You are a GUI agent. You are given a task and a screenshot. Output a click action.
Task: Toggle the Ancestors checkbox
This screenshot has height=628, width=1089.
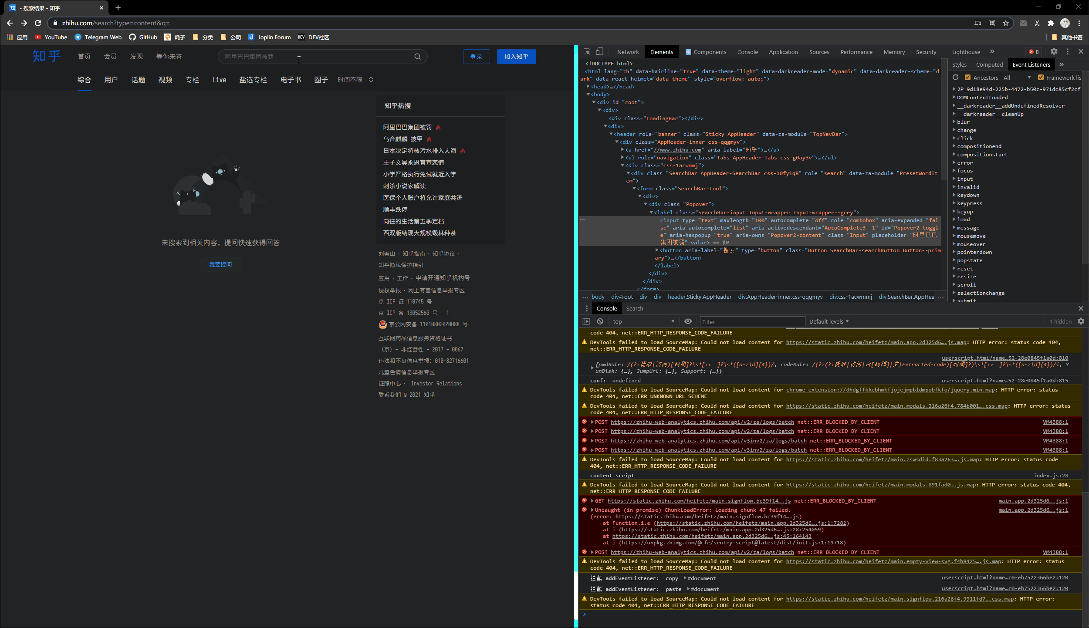[967, 78]
